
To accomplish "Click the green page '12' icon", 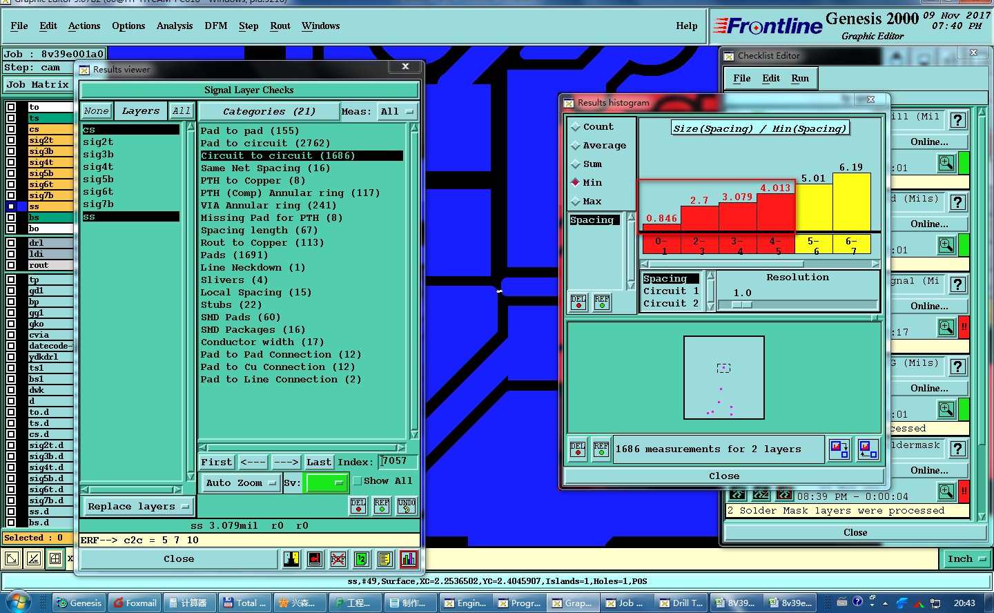I will tap(362, 559).
